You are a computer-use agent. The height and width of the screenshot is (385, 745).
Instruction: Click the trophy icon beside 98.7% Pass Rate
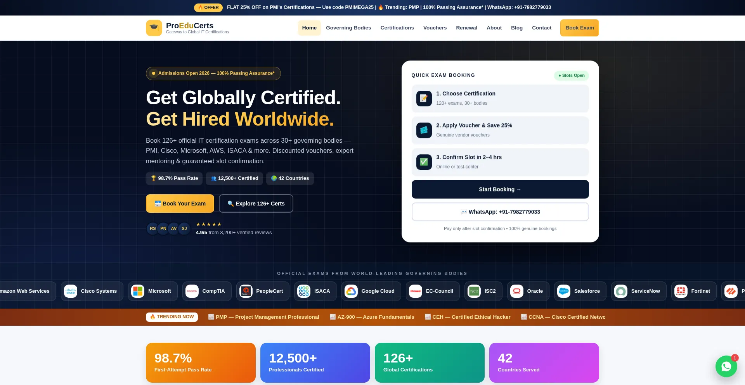[154, 178]
